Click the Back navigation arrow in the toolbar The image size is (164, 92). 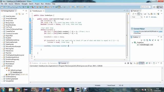[x=83, y=7]
